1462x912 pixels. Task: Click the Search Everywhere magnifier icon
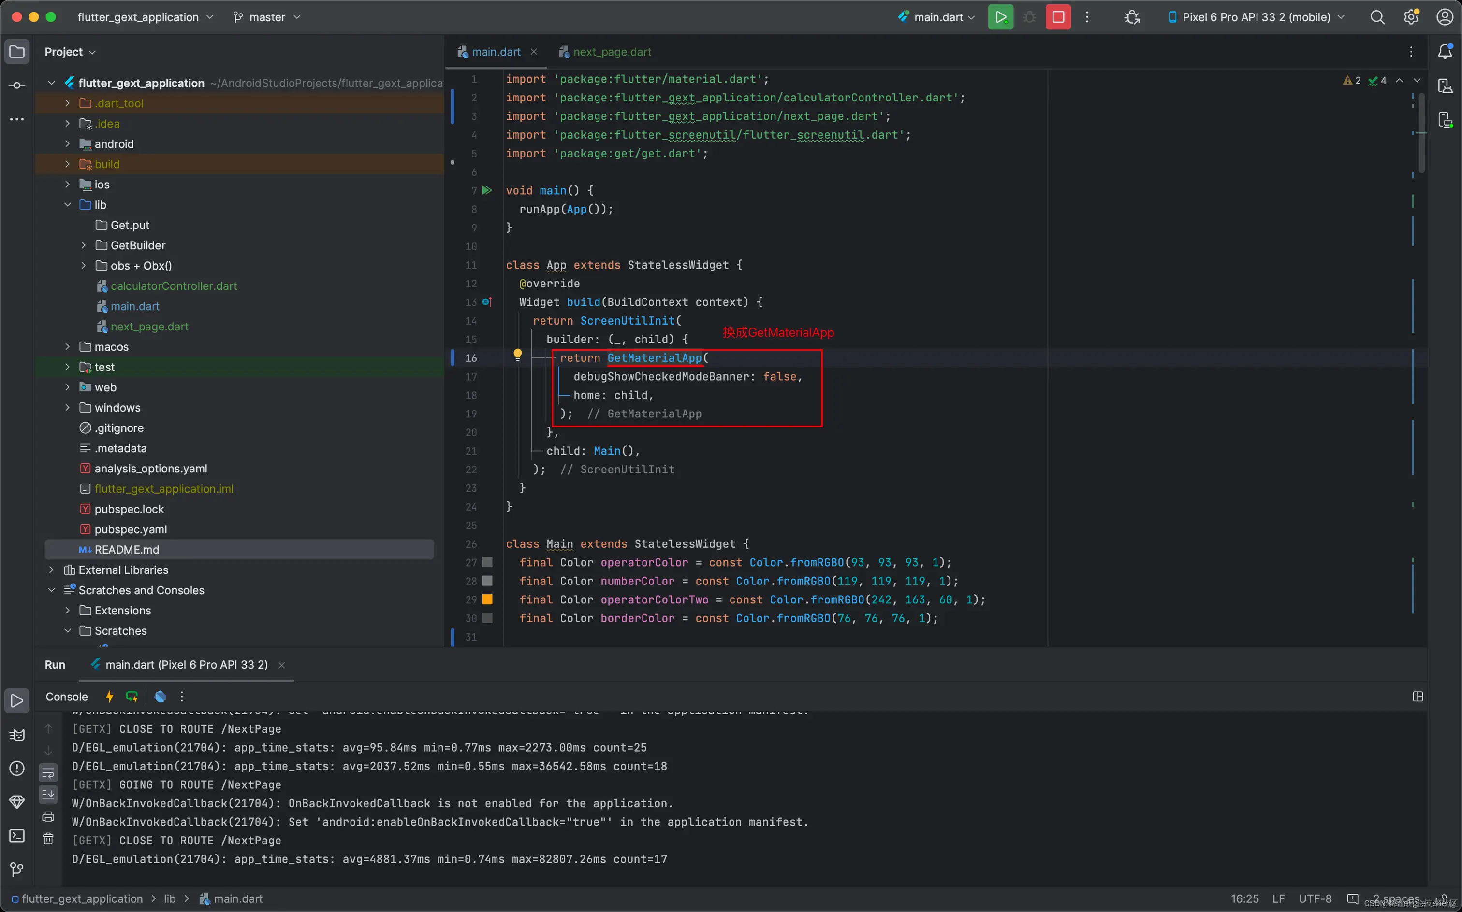coord(1377,17)
